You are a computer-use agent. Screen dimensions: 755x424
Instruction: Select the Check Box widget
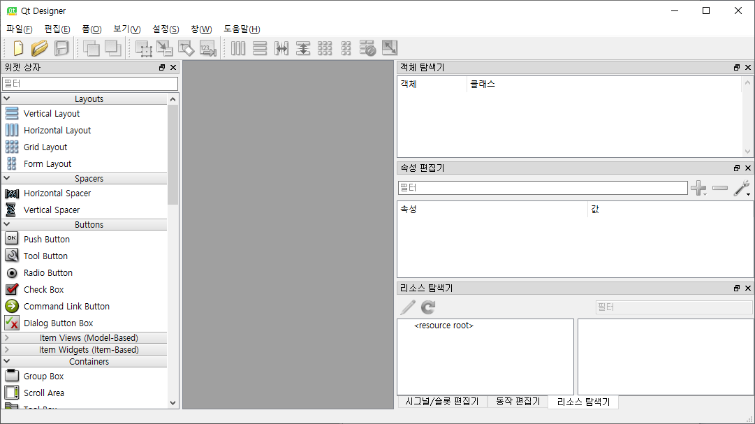coord(85,290)
